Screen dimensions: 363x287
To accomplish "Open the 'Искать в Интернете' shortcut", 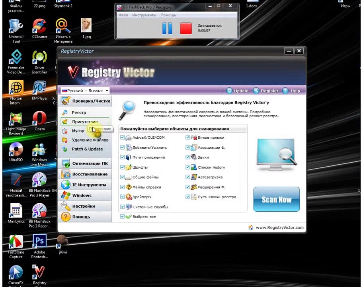I will click(x=63, y=31).
